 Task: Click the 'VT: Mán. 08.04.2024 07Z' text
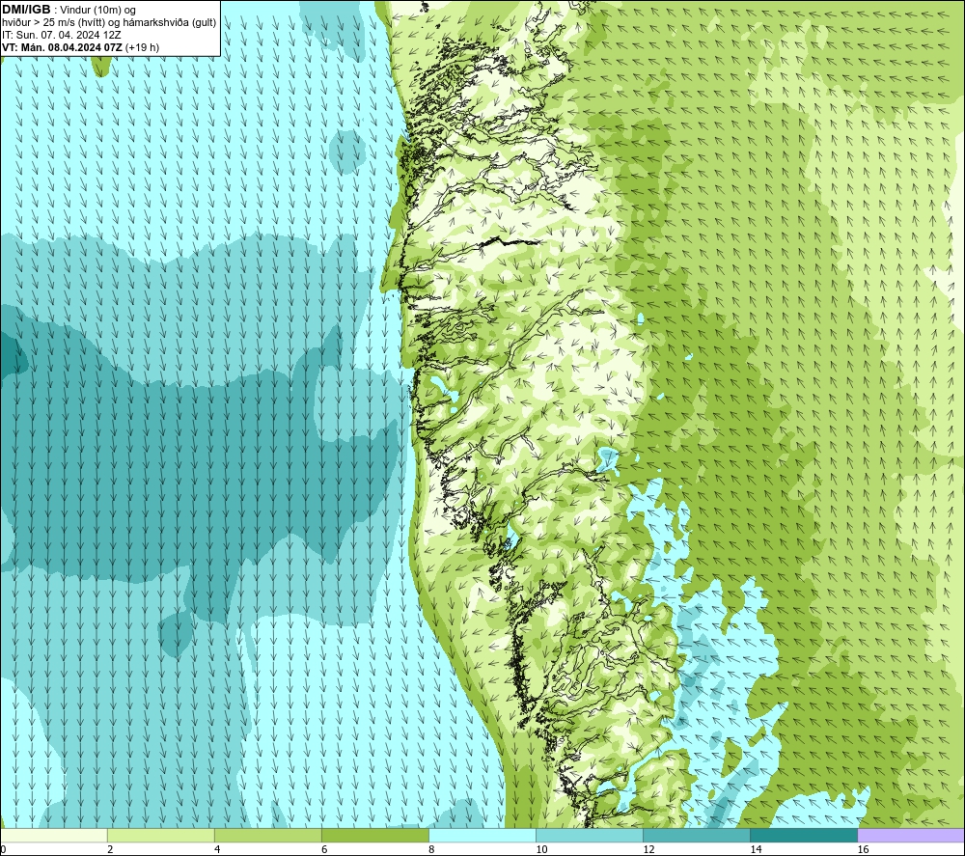(x=62, y=47)
